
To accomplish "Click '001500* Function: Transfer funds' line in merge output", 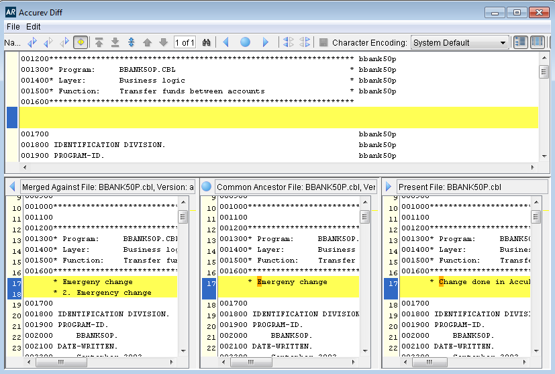I will click(x=143, y=91).
